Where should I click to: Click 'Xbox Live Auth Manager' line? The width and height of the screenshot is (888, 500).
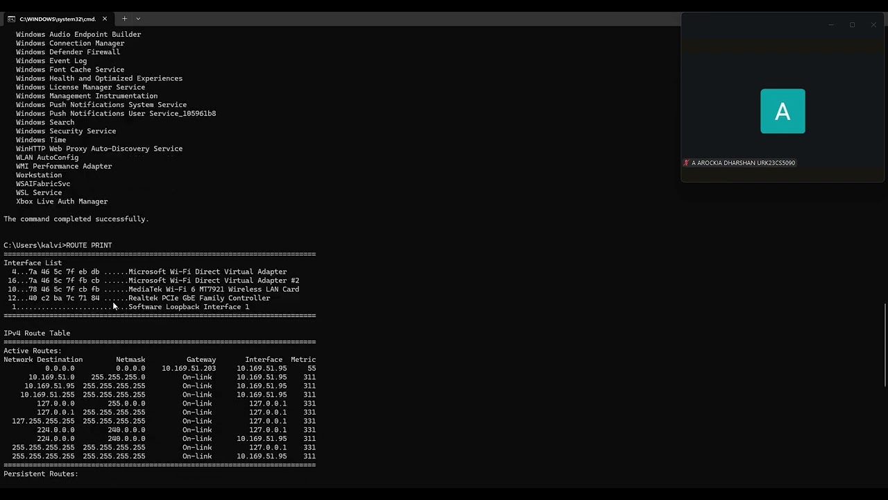(x=62, y=201)
